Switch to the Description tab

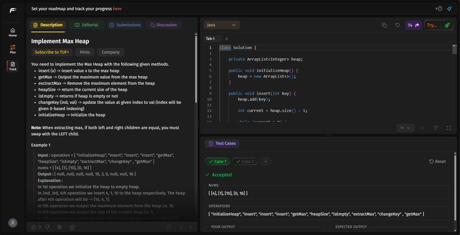point(48,25)
